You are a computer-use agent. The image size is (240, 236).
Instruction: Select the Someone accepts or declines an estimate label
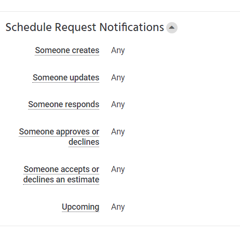click(61, 174)
